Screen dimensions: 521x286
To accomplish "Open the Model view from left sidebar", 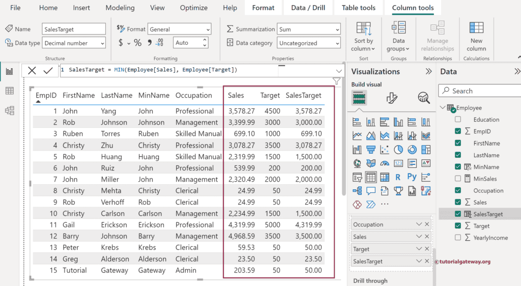I will [x=9, y=110].
